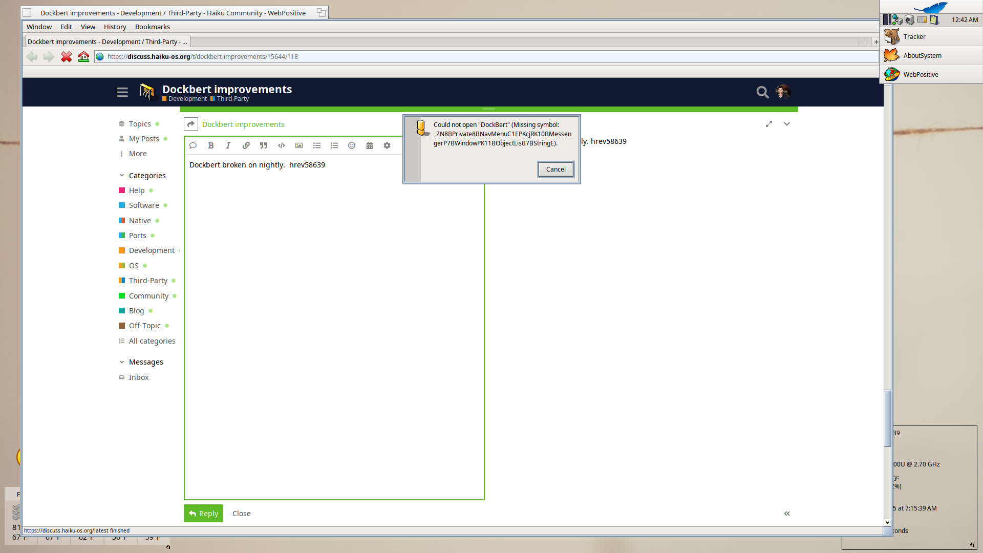Upload an image in composer
The image size is (983, 553).
point(299,145)
